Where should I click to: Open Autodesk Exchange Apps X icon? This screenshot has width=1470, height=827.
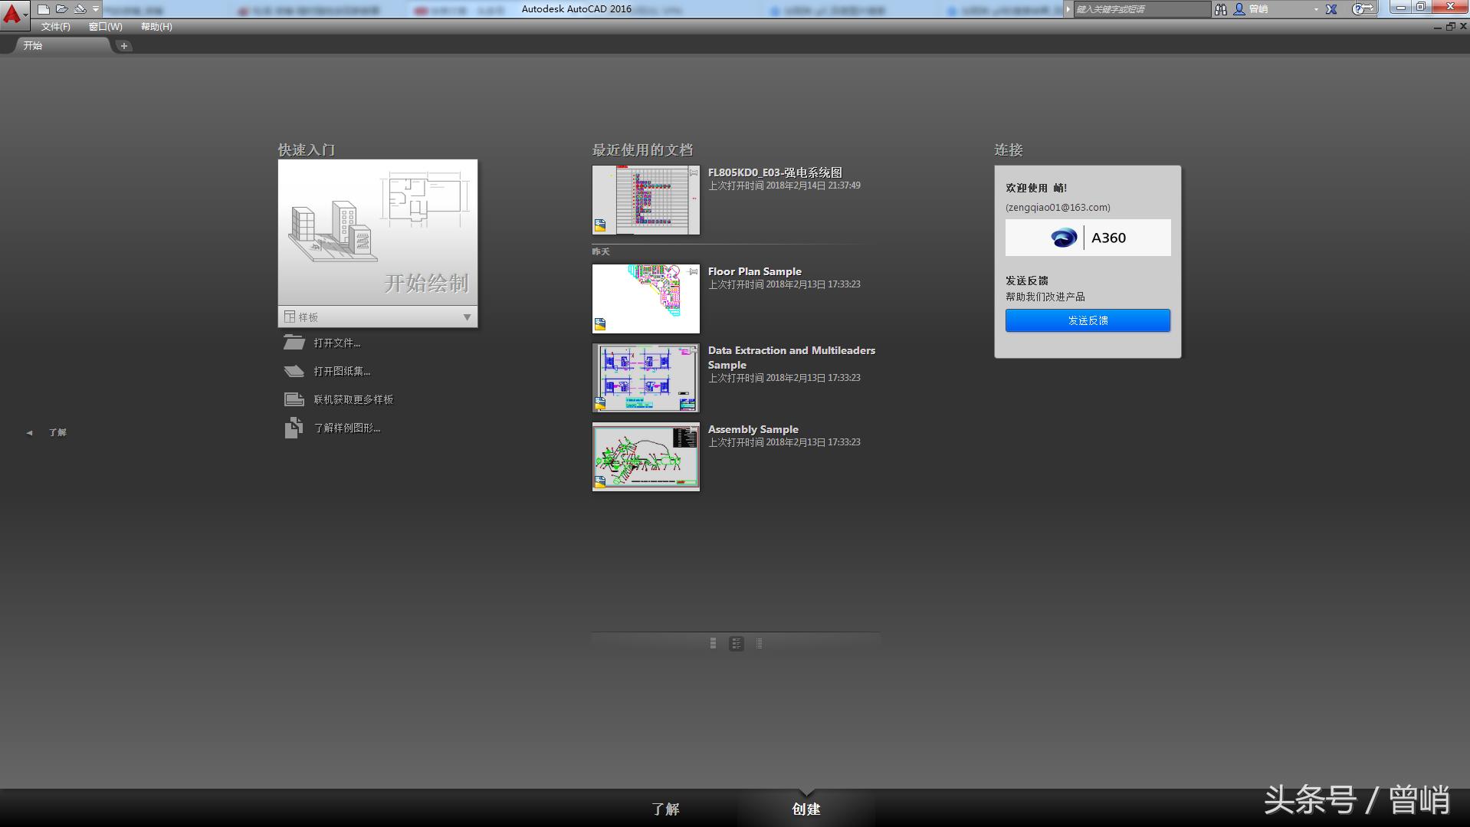click(1331, 9)
